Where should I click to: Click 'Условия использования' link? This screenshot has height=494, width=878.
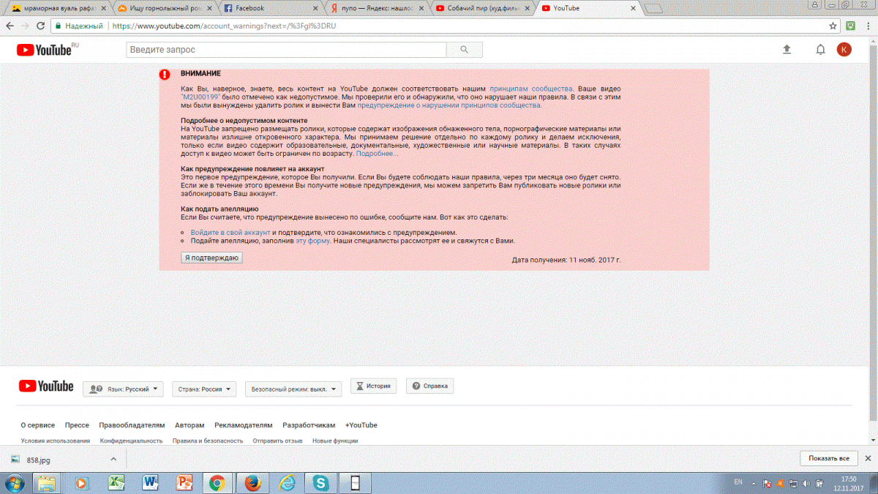click(56, 441)
